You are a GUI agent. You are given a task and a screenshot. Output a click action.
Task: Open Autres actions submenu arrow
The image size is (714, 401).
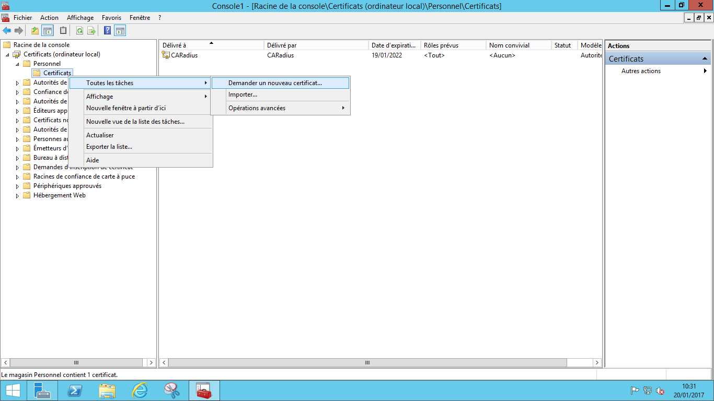(705, 71)
